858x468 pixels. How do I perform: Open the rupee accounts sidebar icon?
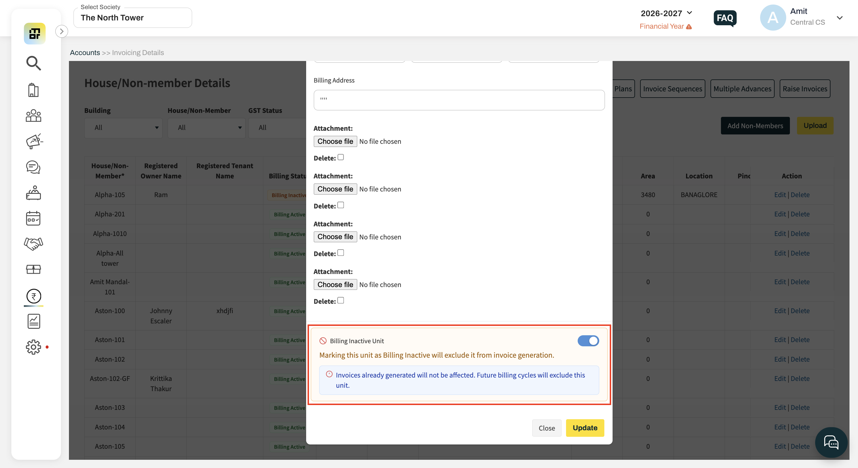coord(34,296)
